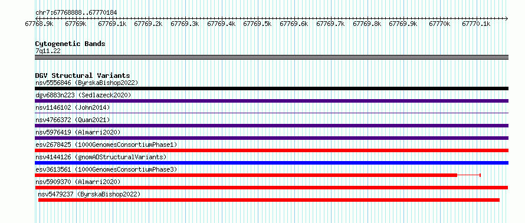Click the thin tail of esv3613561
525x223 pixels.
(x=469, y=175)
